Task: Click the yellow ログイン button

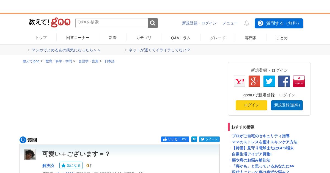Action: point(251,105)
